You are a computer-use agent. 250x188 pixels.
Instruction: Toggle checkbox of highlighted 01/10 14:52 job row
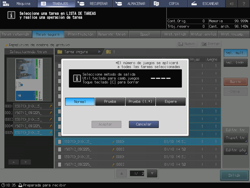(x=59, y=142)
